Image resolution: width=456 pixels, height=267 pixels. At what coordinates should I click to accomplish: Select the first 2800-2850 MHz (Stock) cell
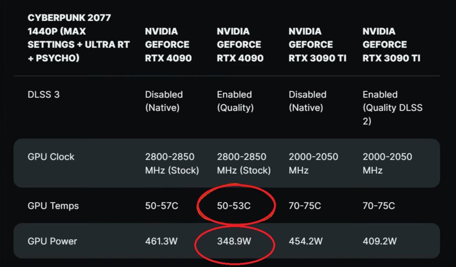[x=172, y=163]
